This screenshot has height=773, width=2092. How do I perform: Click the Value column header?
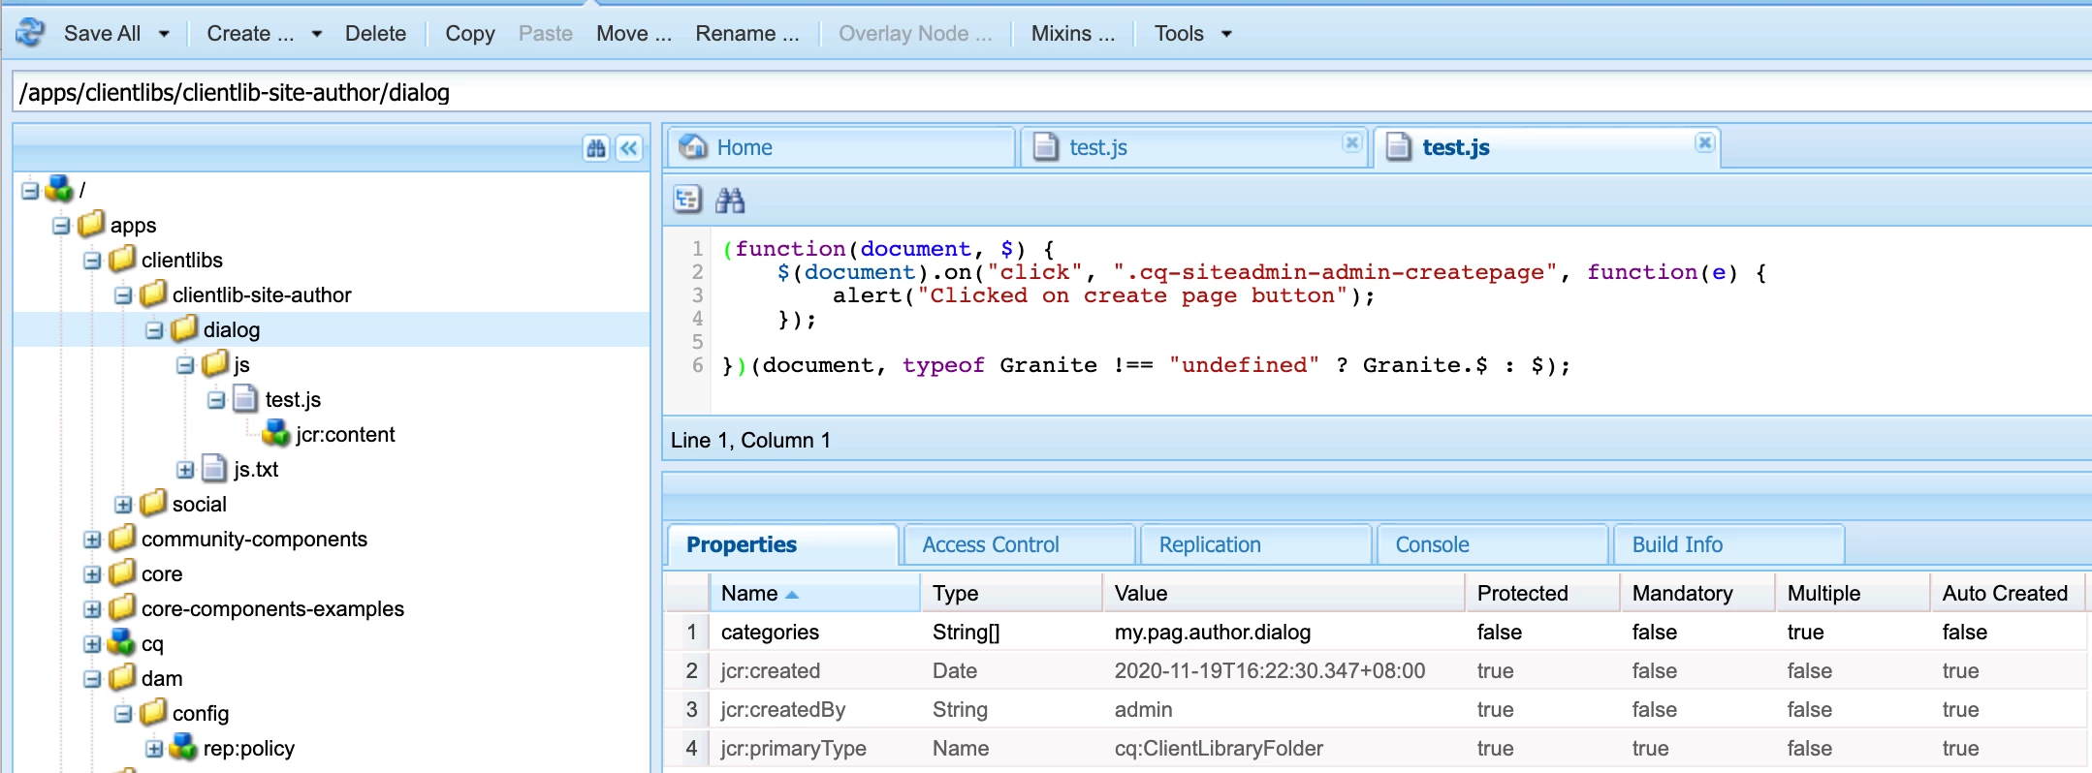coord(1284,593)
